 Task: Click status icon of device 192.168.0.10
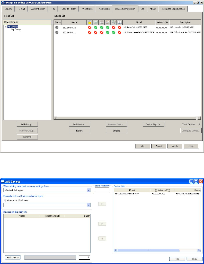point(57,27)
